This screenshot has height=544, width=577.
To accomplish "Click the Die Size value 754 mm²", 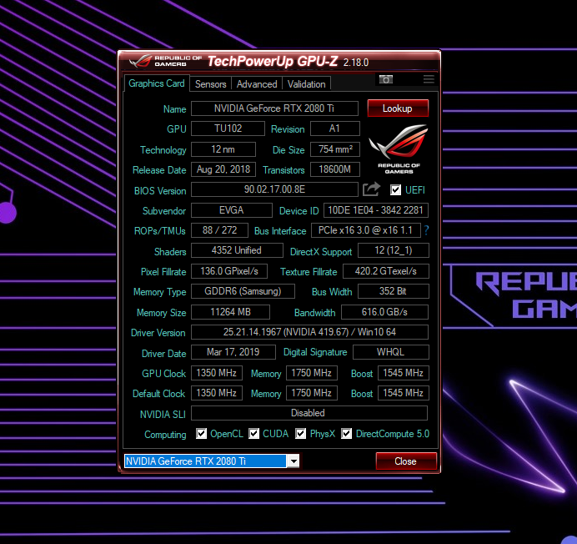I will point(335,149).
